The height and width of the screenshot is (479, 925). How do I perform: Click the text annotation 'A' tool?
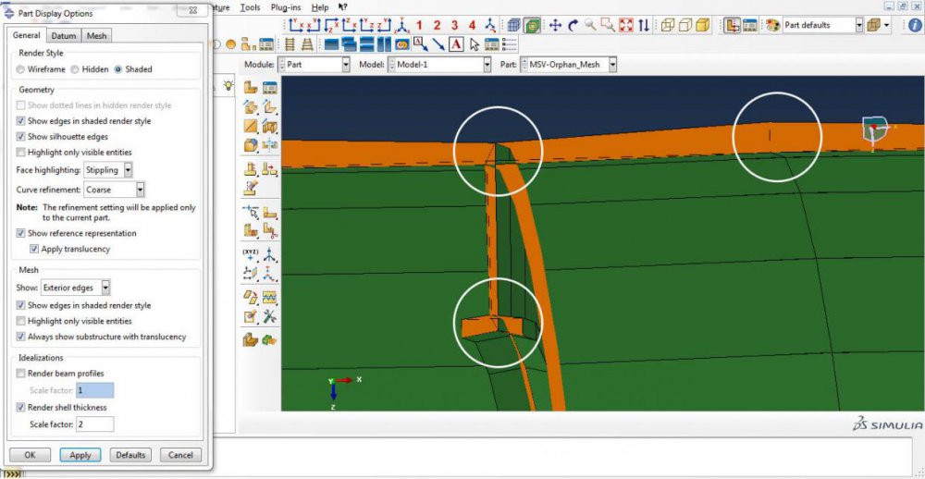tap(457, 43)
